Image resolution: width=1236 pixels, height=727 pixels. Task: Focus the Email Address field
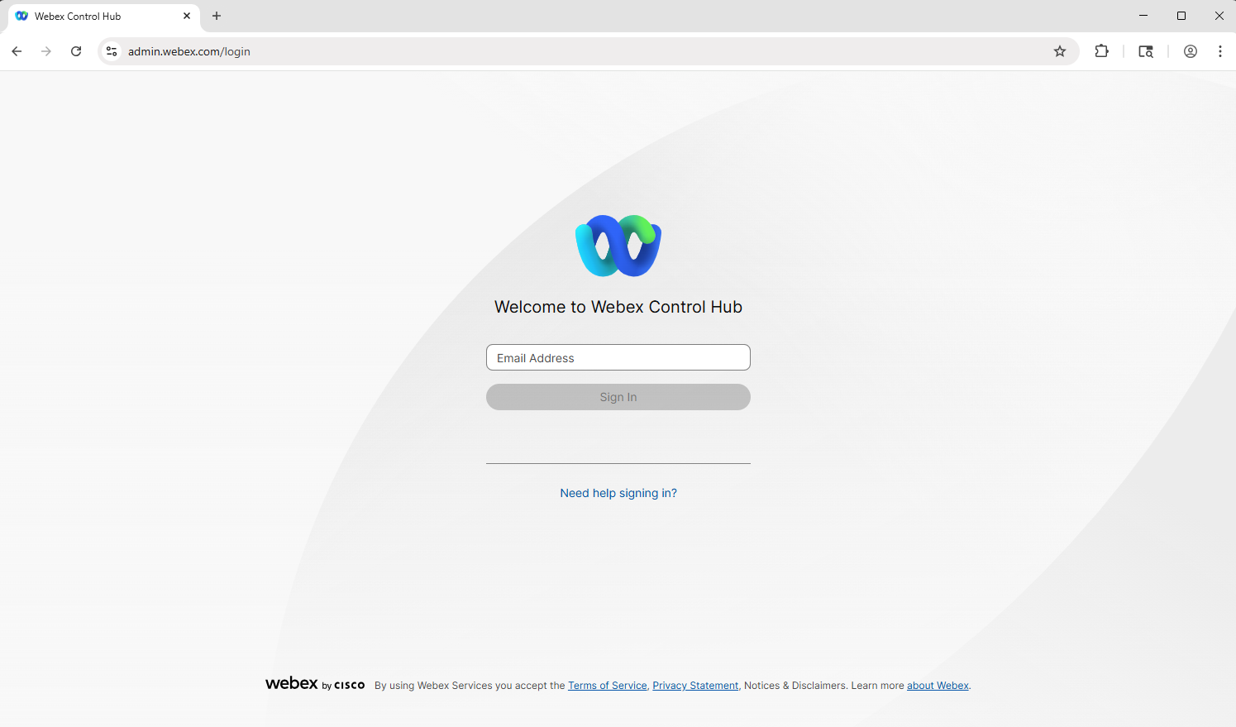click(x=618, y=357)
